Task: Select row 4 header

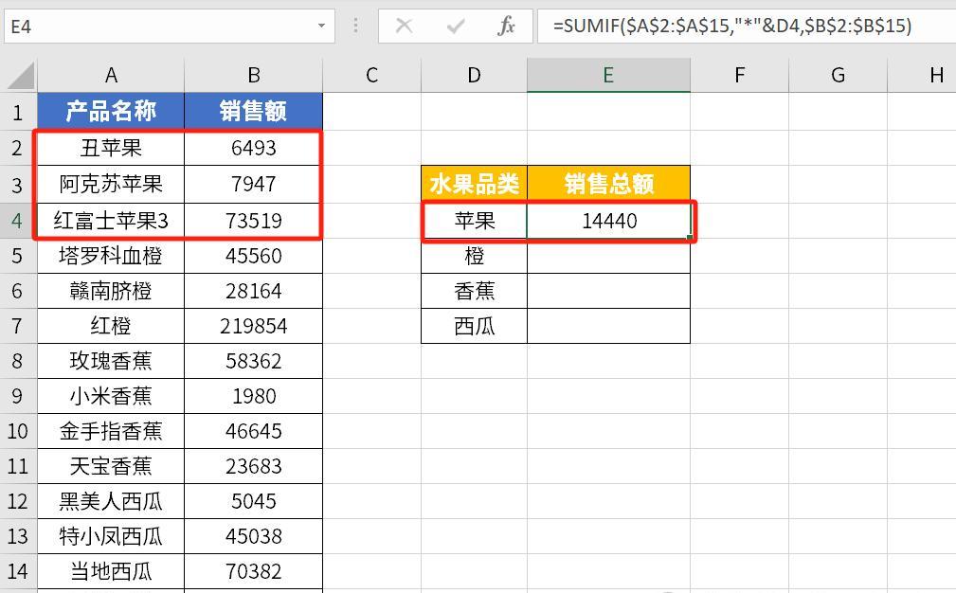Action: (x=18, y=221)
